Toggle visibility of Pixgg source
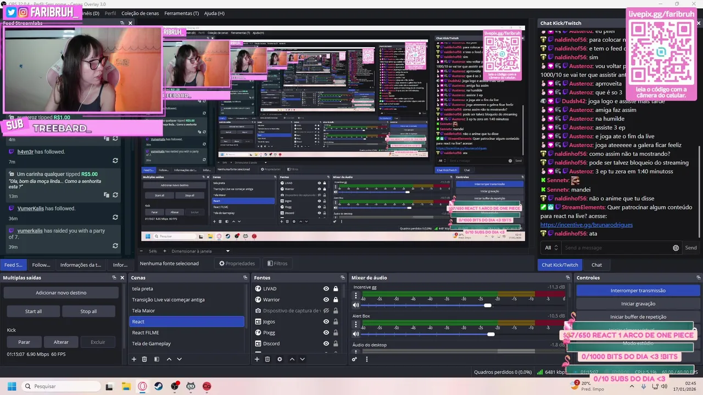The width and height of the screenshot is (703, 395). (x=326, y=332)
